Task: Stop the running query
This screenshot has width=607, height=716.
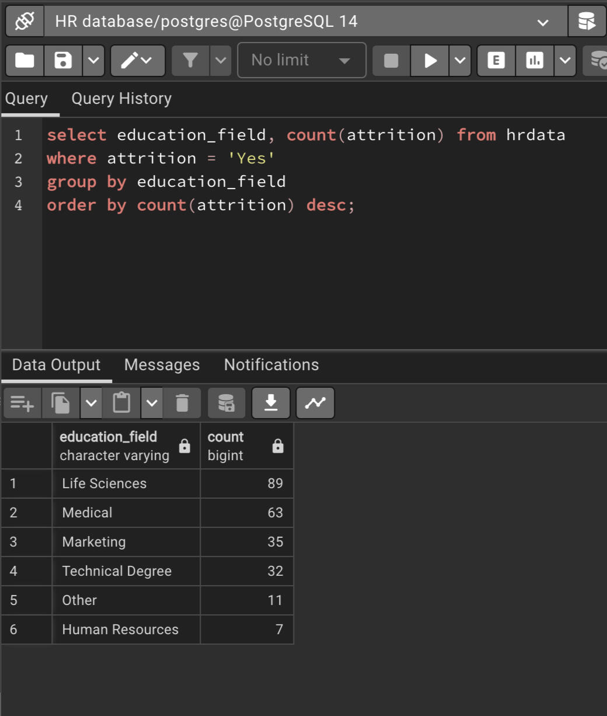Action: click(391, 60)
